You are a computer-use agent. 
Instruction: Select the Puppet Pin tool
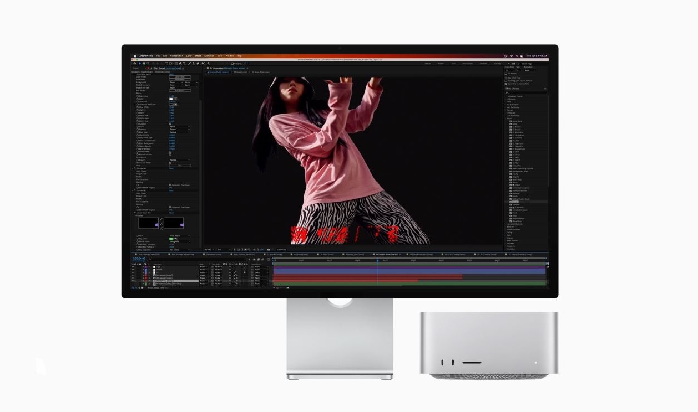point(208,64)
